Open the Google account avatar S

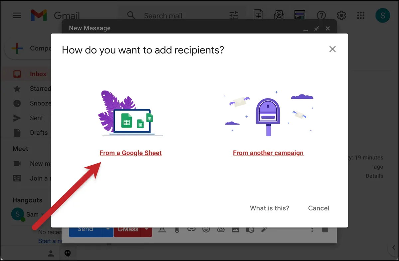click(383, 15)
